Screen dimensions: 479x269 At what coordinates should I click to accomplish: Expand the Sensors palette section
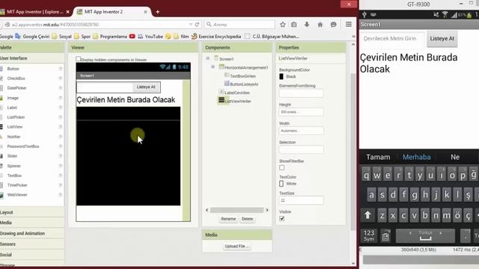(x=7, y=244)
